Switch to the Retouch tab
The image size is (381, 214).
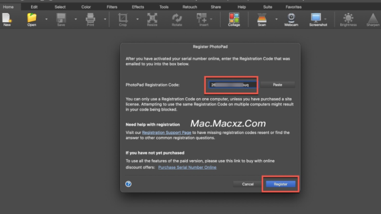(x=190, y=7)
